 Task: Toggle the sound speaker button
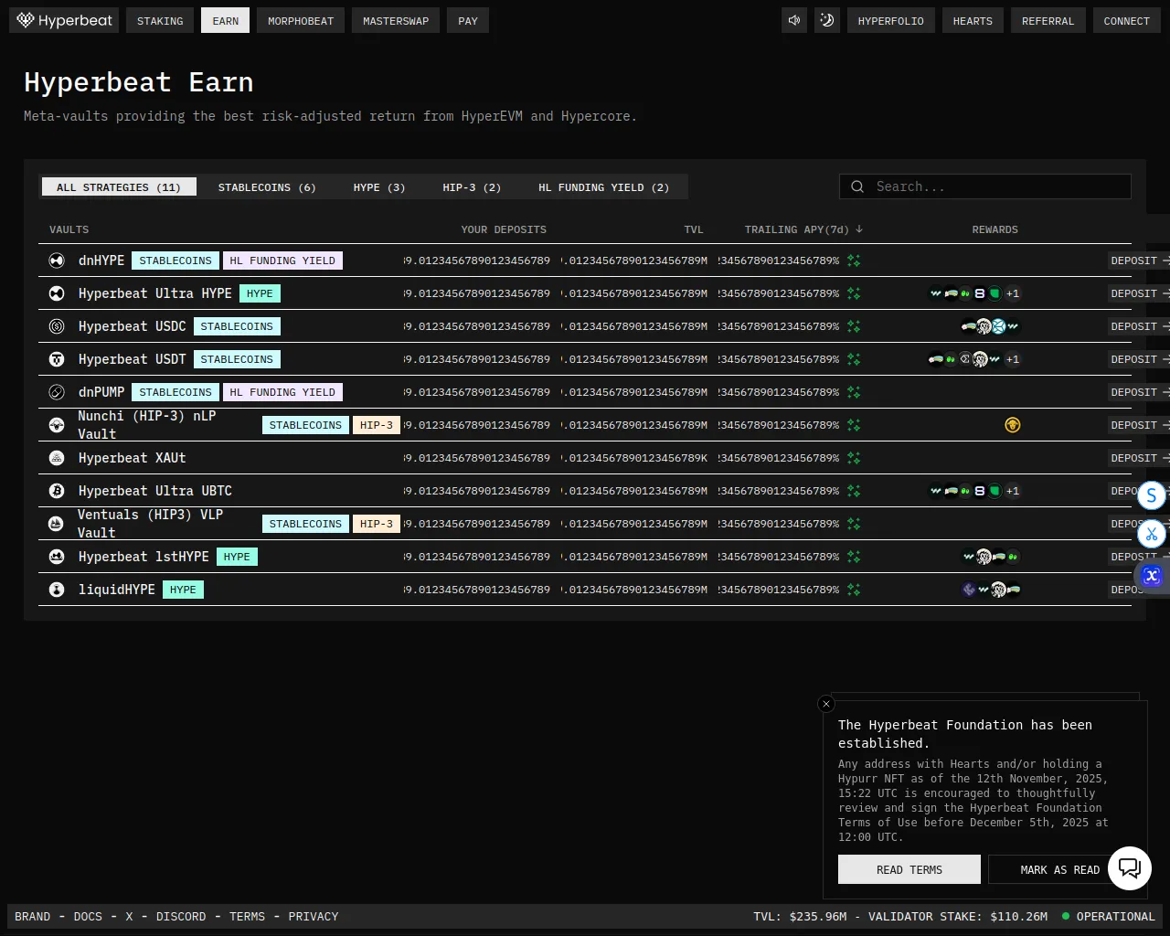[794, 20]
